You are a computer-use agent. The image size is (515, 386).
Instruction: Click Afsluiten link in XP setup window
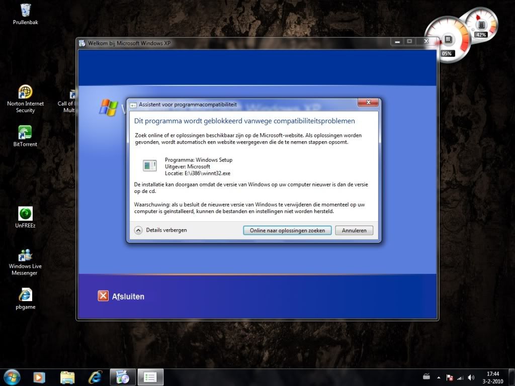(128, 297)
